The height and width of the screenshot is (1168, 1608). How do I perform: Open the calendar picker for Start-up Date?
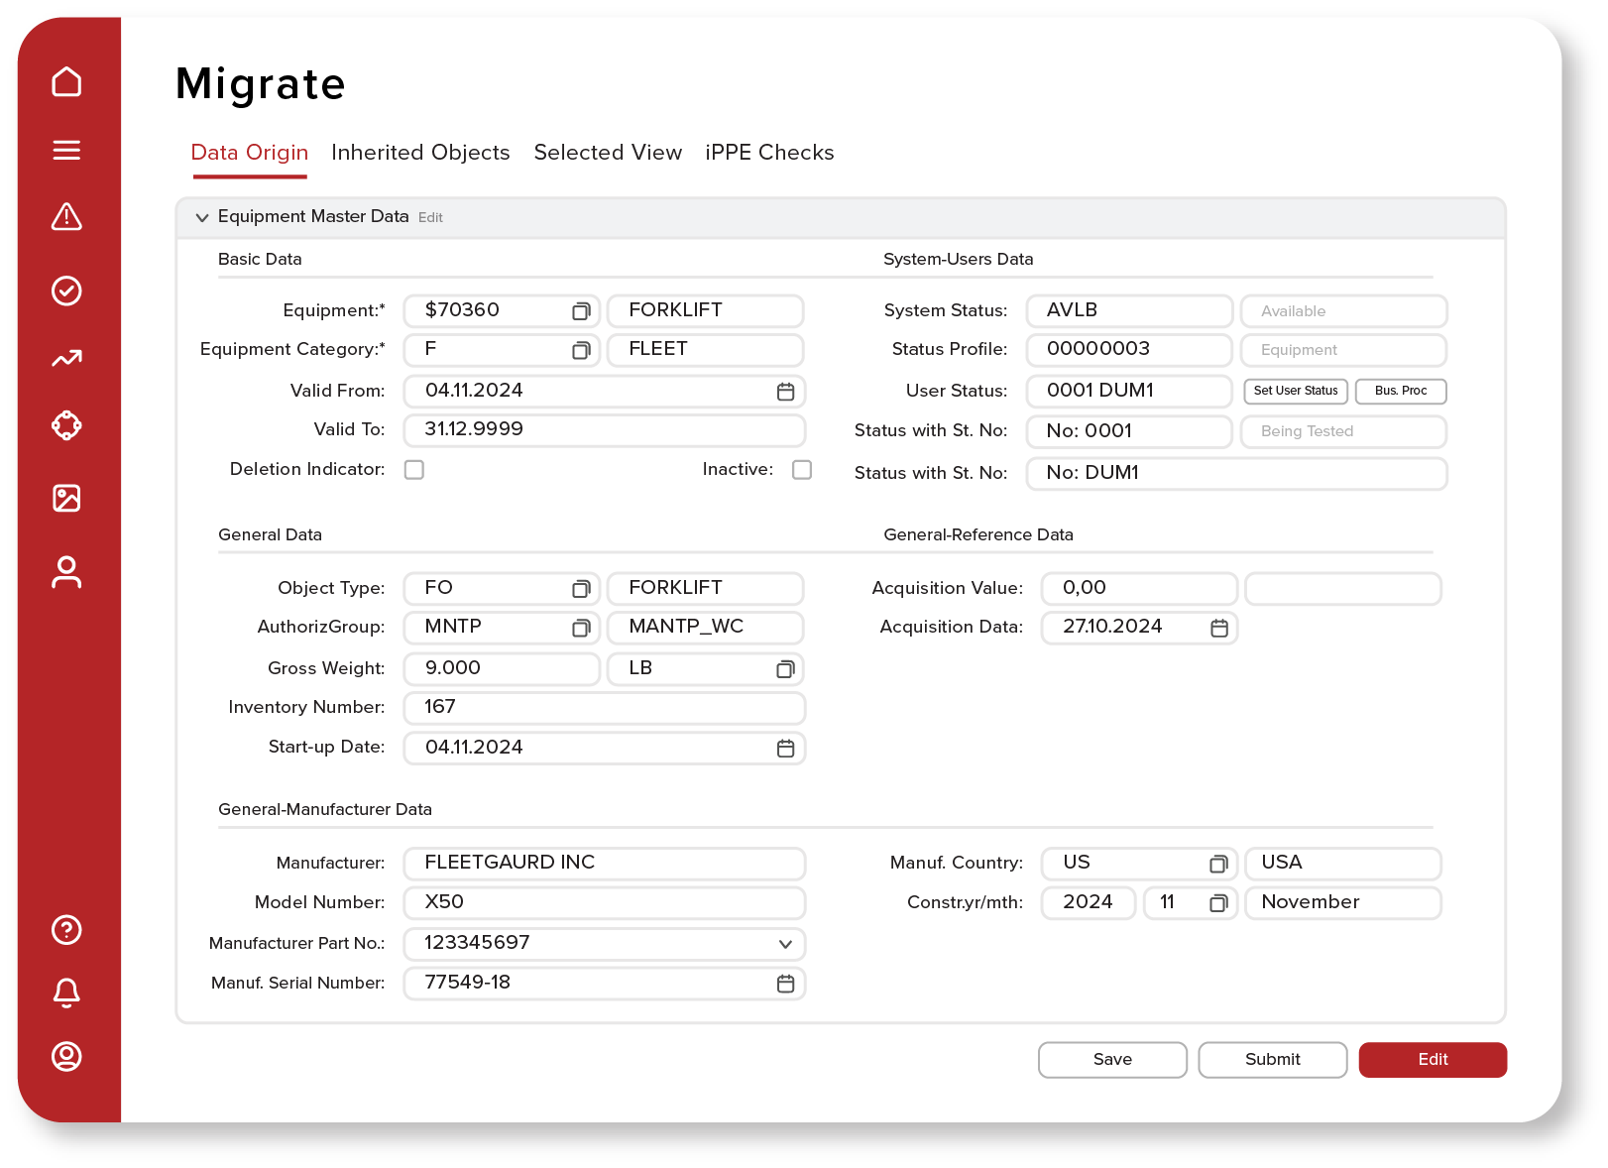pyautogui.click(x=786, y=748)
